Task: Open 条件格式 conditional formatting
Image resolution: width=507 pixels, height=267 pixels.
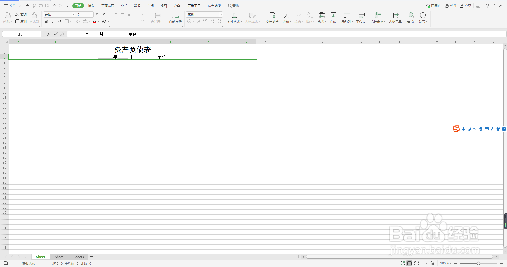Action: click(234, 18)
